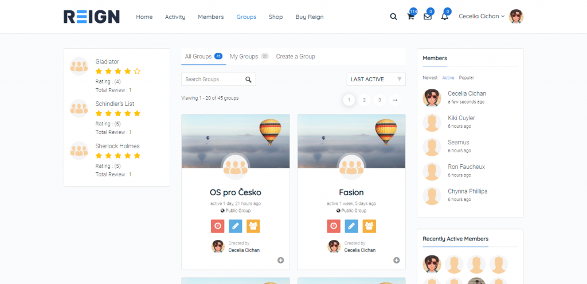Image resolution: width=587 pixels, height=284 pixels.
Task: Show Newest members filter
Action: point(430,78)
